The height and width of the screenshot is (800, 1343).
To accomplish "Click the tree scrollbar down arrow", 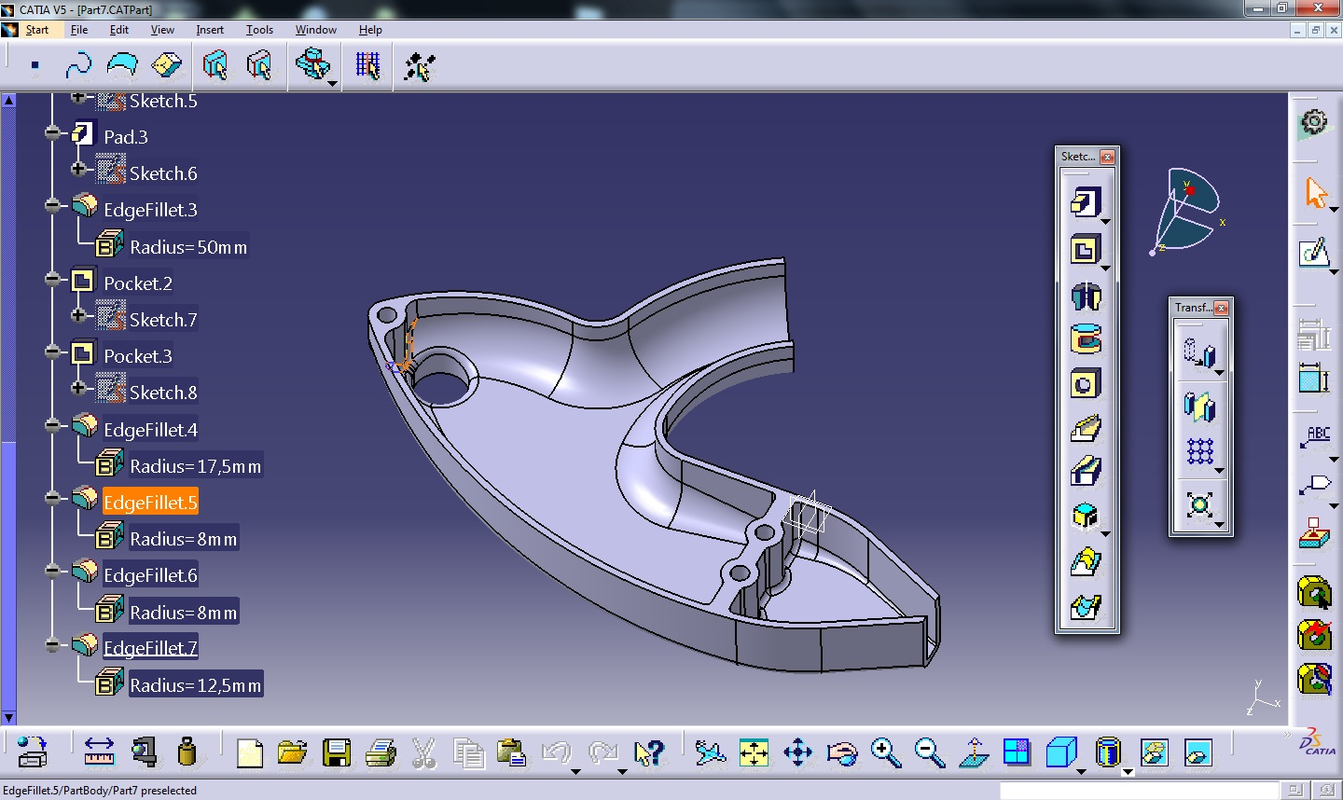I will [x=8, y=718].
